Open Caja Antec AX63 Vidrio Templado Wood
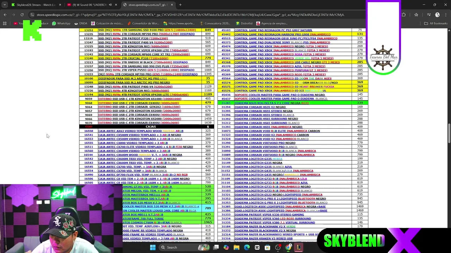 141,131
